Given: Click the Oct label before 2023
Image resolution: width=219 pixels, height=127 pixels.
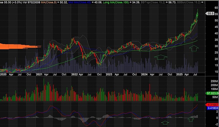Looking at the screenshot, I should pyautogui.click(x=99, y=74).
